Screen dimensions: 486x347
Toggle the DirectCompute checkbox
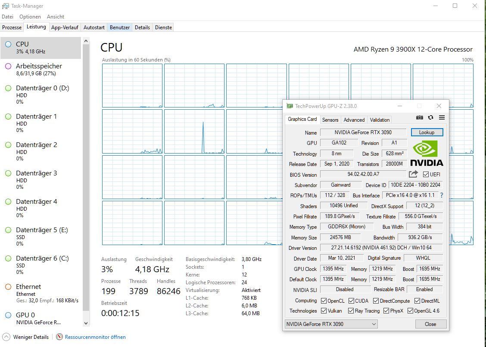[376, 301]
